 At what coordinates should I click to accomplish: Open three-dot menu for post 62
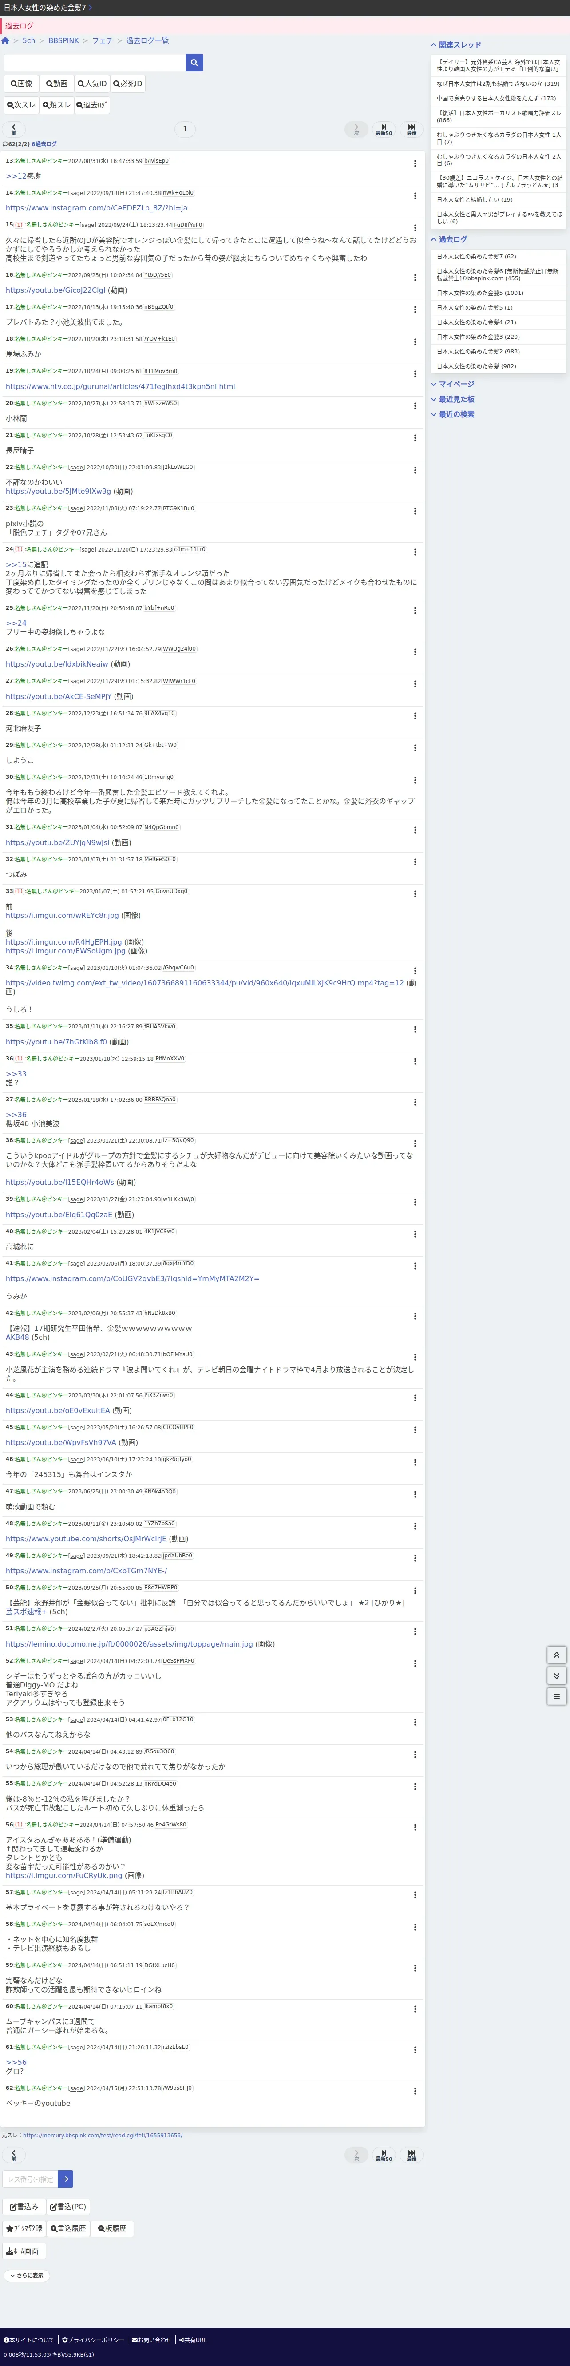[415, 2091]
